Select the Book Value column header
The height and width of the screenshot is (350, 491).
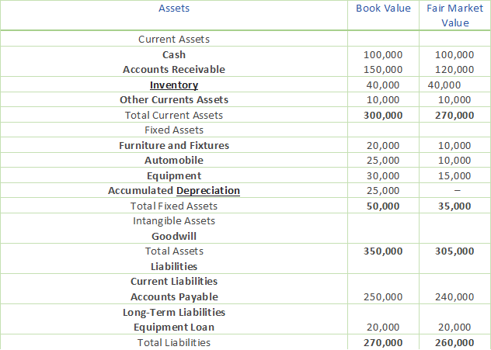tap(383, 9)
